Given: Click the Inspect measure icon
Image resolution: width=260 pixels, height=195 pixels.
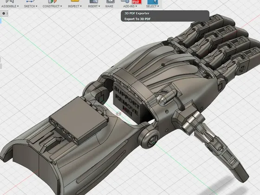Looking at the screenshot, I should point(75,1).
